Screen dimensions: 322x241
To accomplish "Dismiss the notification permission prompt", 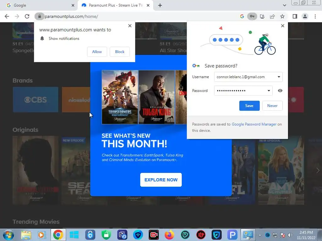I will [130, 26].
